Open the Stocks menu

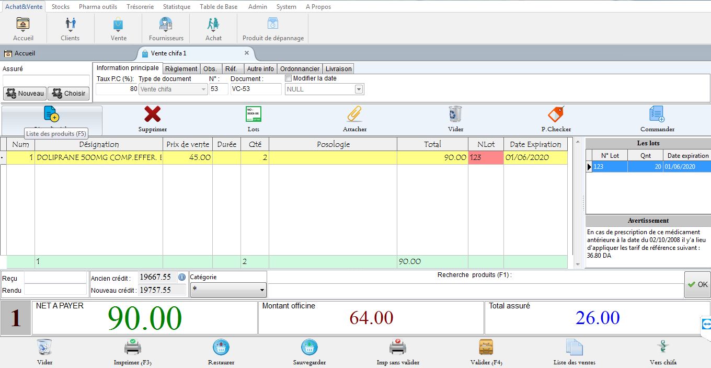click(61, 7)
